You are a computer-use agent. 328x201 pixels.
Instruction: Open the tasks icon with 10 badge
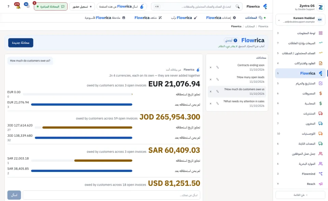tap(27, 6)
